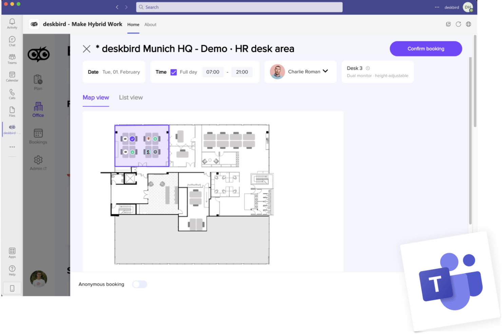Click the deskbird owl logo in navigation
The image size is (502, 335).
pyautogui.click(x=39, y=54)
